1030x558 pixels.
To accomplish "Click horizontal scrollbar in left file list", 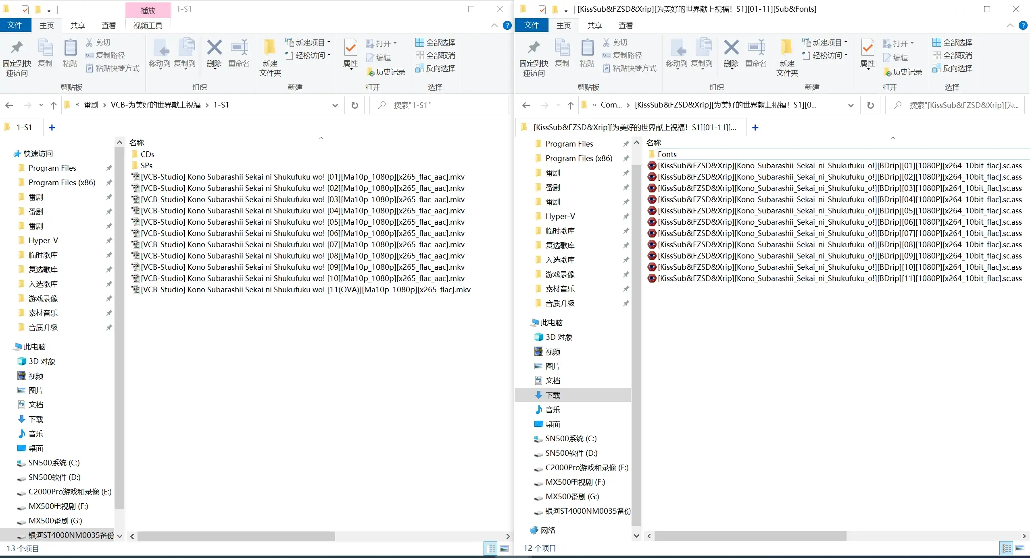I will [x=236, y=536].
